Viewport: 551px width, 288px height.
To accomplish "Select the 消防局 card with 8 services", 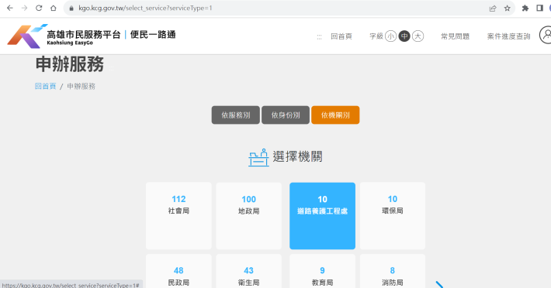I will coord(393,271).
